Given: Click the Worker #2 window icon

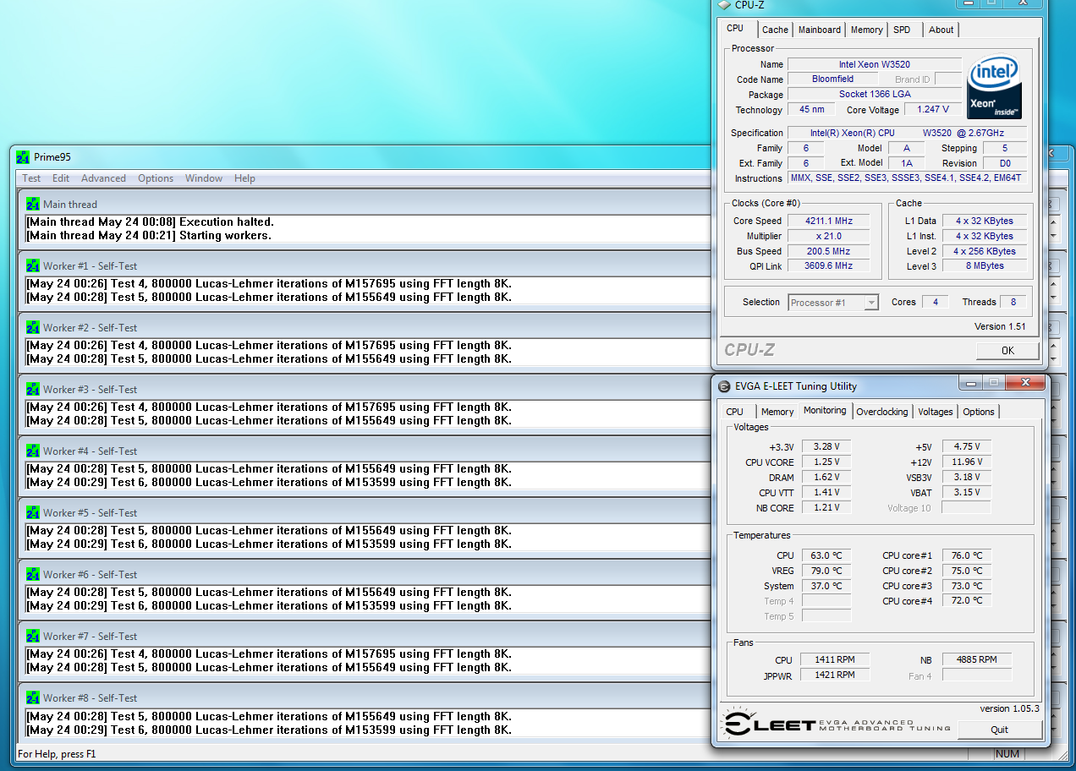Looking at the screenshot, I should [x=33, y=327].
